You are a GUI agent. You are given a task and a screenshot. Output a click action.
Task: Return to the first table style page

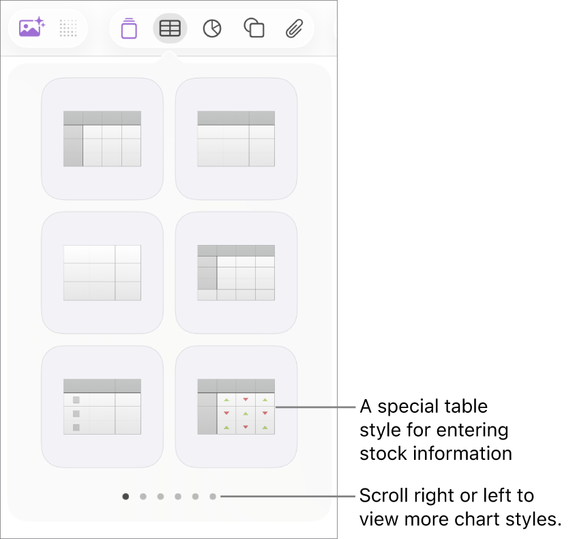[x=125, y=497]
